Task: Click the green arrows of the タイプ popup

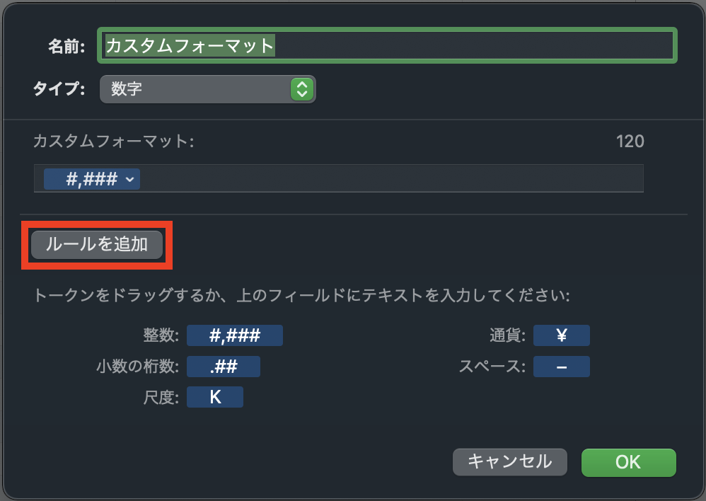Action: click(x=302, y=89)
